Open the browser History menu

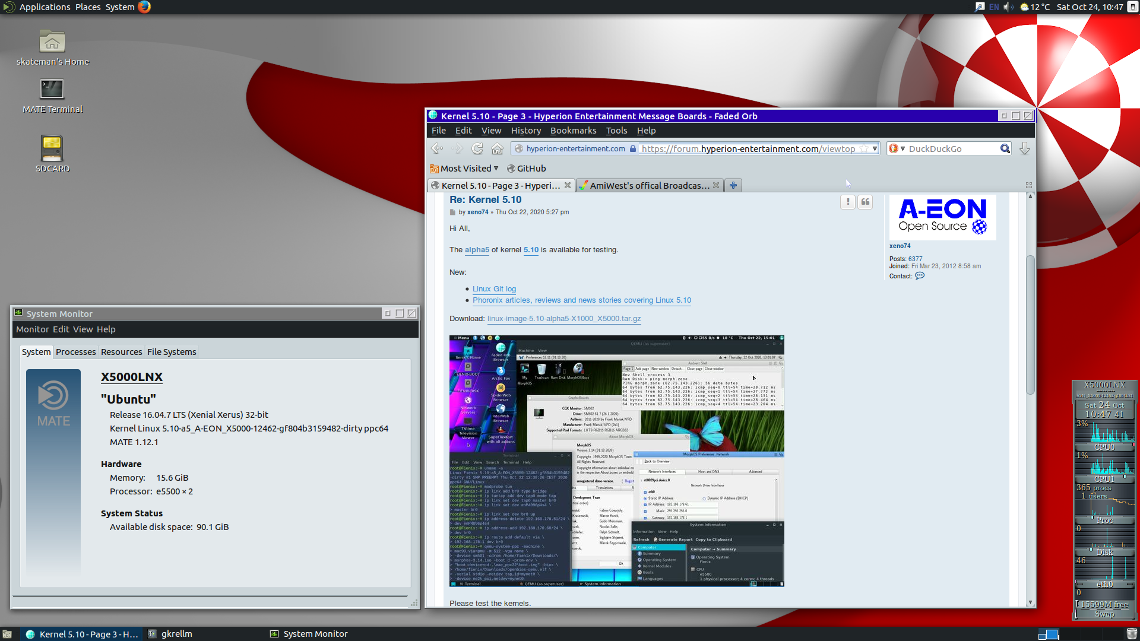pyautogui.click(x=526, y=131)
